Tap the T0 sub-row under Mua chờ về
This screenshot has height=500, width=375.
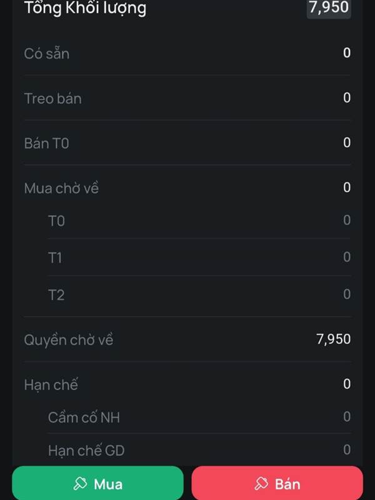click(x=199, y=221)
